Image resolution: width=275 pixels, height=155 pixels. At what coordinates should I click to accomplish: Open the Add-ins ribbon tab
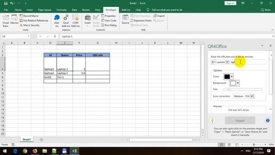[x=126, y=10]
